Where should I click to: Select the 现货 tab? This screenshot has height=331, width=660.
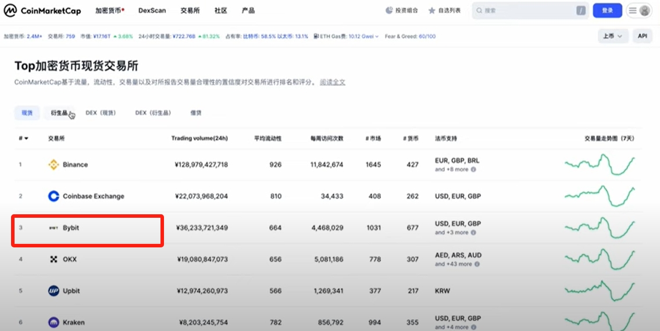coord(27,113)
